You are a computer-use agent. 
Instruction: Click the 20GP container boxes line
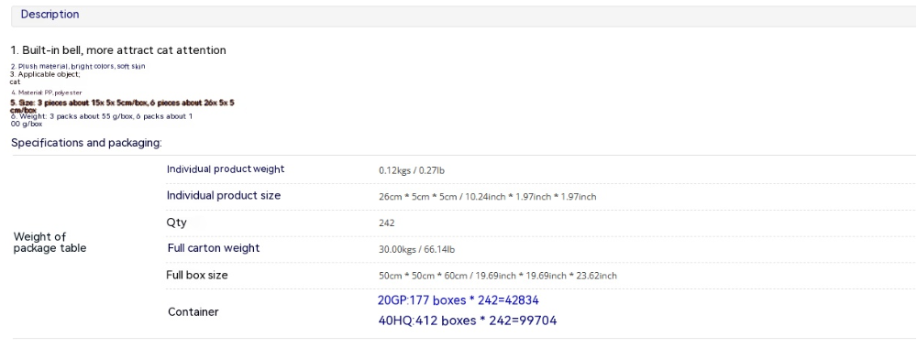[458, 300]
